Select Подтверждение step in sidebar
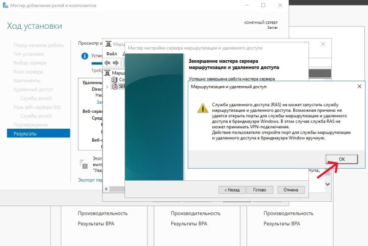The width and height of the screenshot is (368, 246). [31, 125]
